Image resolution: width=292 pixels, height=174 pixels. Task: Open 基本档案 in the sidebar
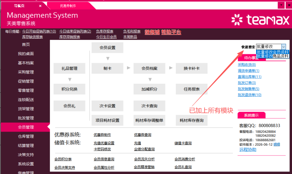tap(26, 63)
